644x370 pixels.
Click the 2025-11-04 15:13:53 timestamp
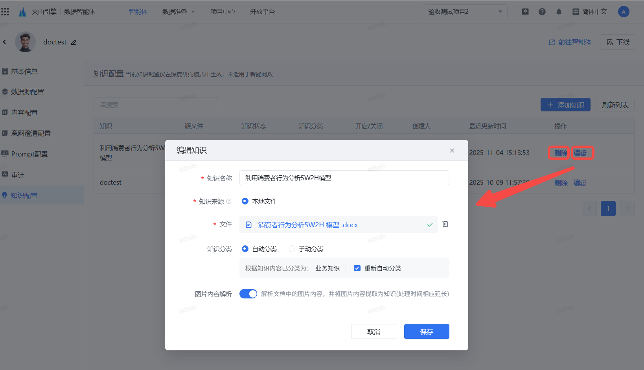[x=499, y=153]
